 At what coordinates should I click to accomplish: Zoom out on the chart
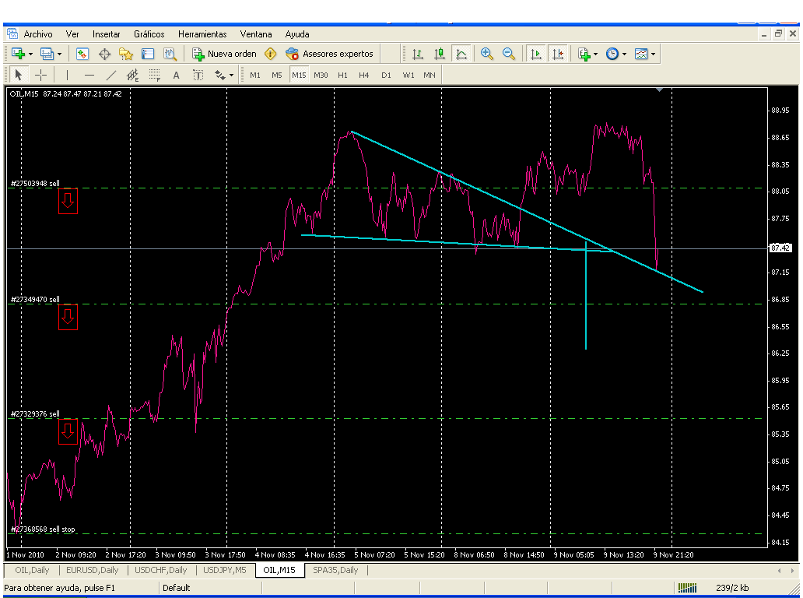[x=509, y=54]
